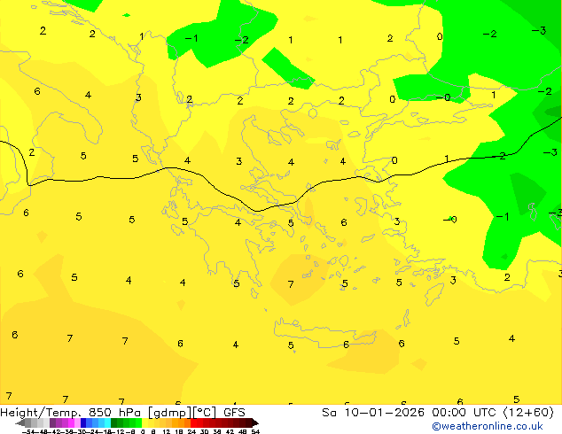This screenshot has width=562, height=434.
Task: Click the '24' legend scale label
Action: click(x=191, y=431)
